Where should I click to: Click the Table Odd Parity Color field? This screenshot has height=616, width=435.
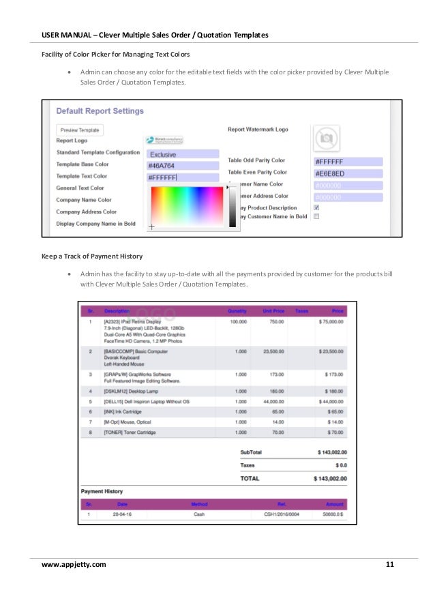pos(348,162)
